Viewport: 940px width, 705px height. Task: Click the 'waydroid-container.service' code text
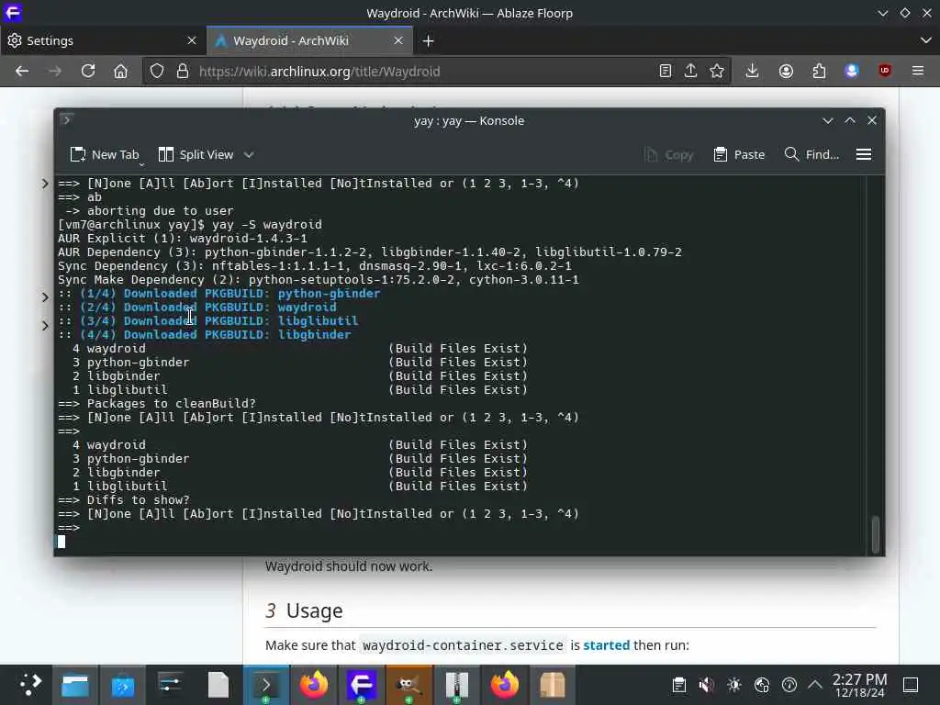pyautogui.click(x=463, y=645)
